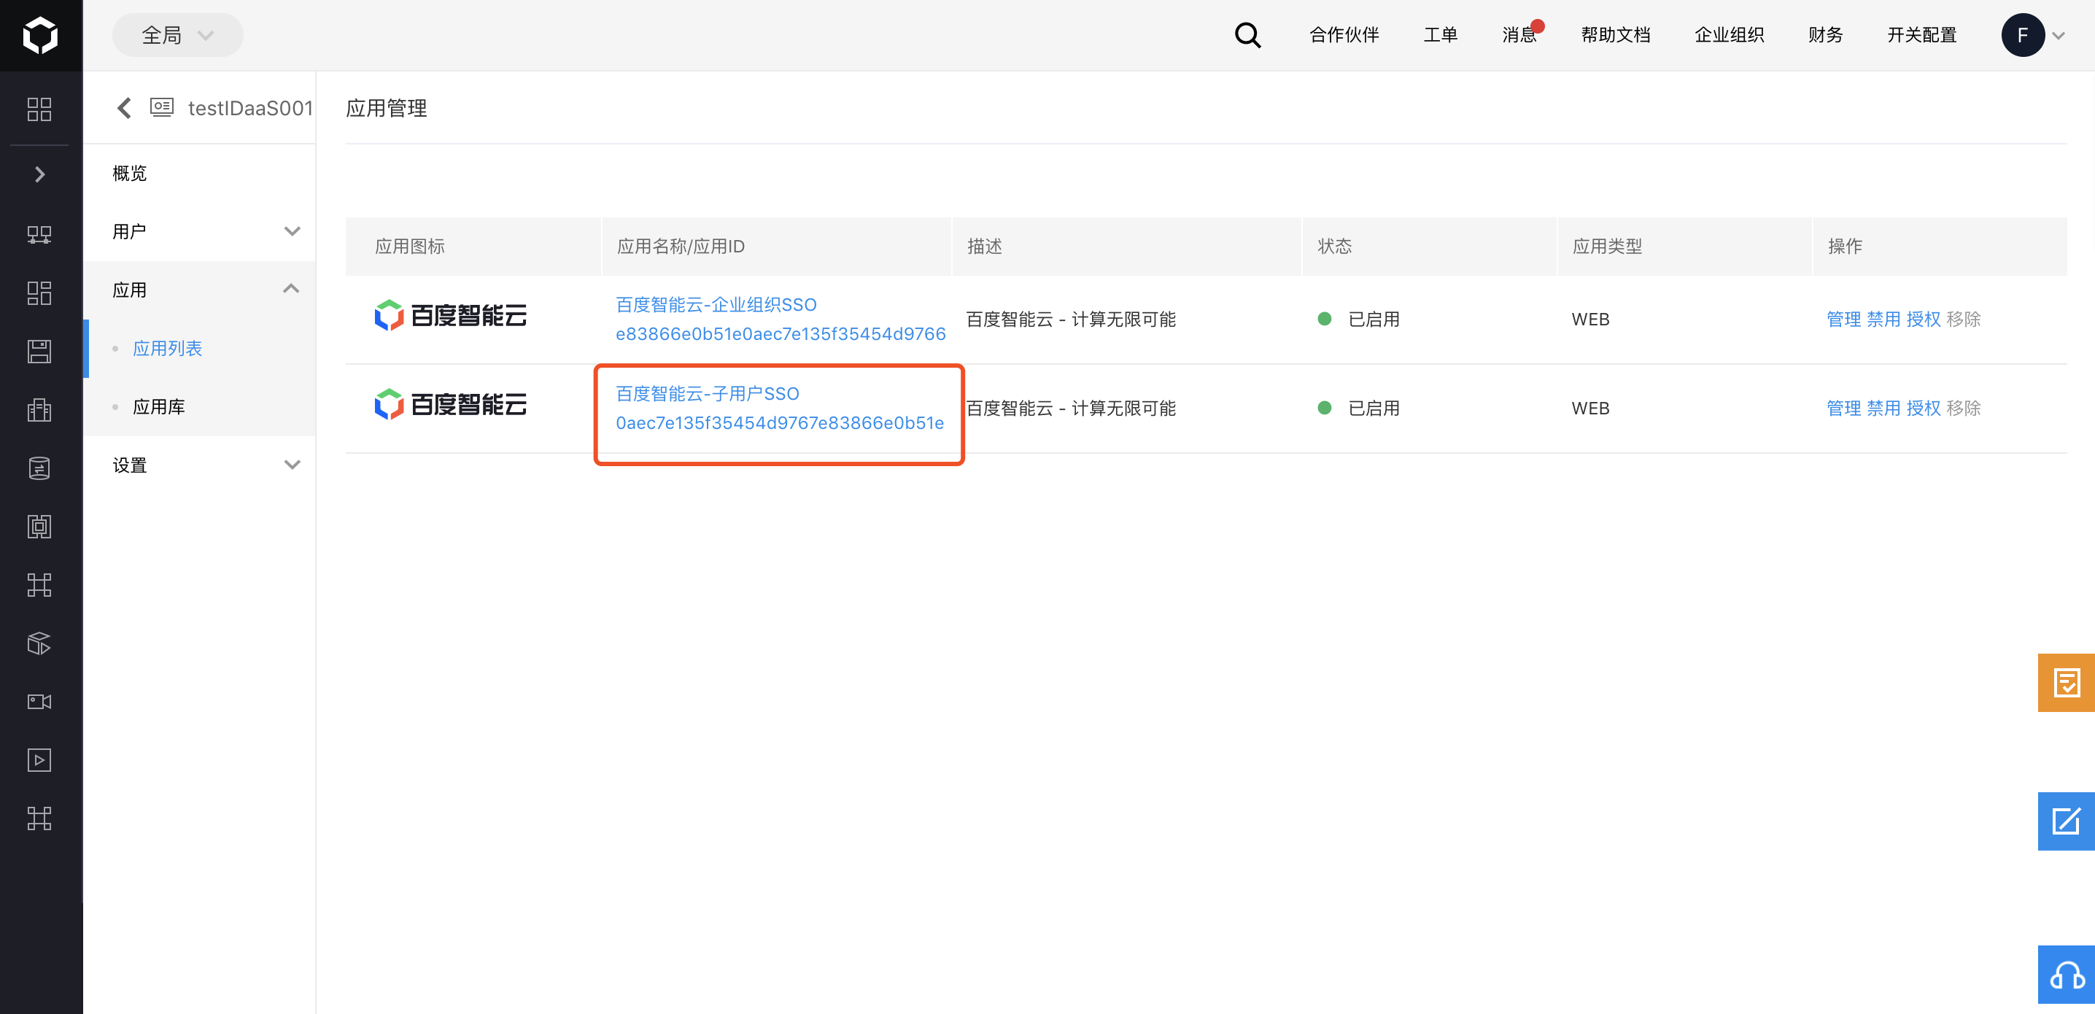Screen dimensions: 2095x1014
Task: Click the 应用管理 page title
Action: point(387,108)
